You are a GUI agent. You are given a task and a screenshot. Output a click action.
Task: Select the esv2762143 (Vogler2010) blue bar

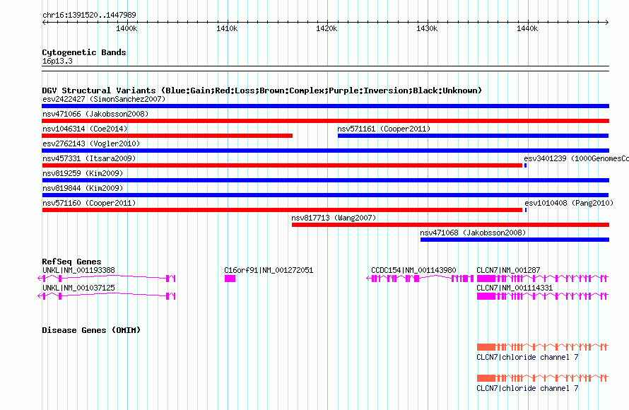pos(325,151)
